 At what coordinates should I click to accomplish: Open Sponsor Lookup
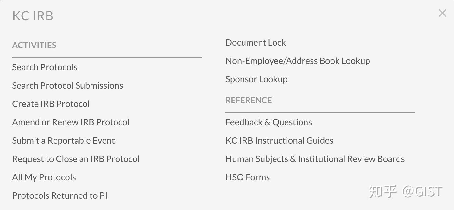point(256,79)
